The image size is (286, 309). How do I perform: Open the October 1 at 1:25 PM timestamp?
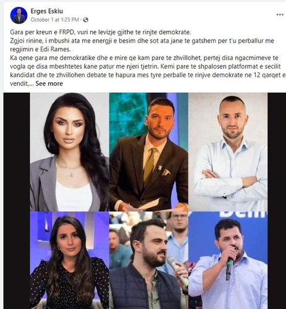coord(55,20)
